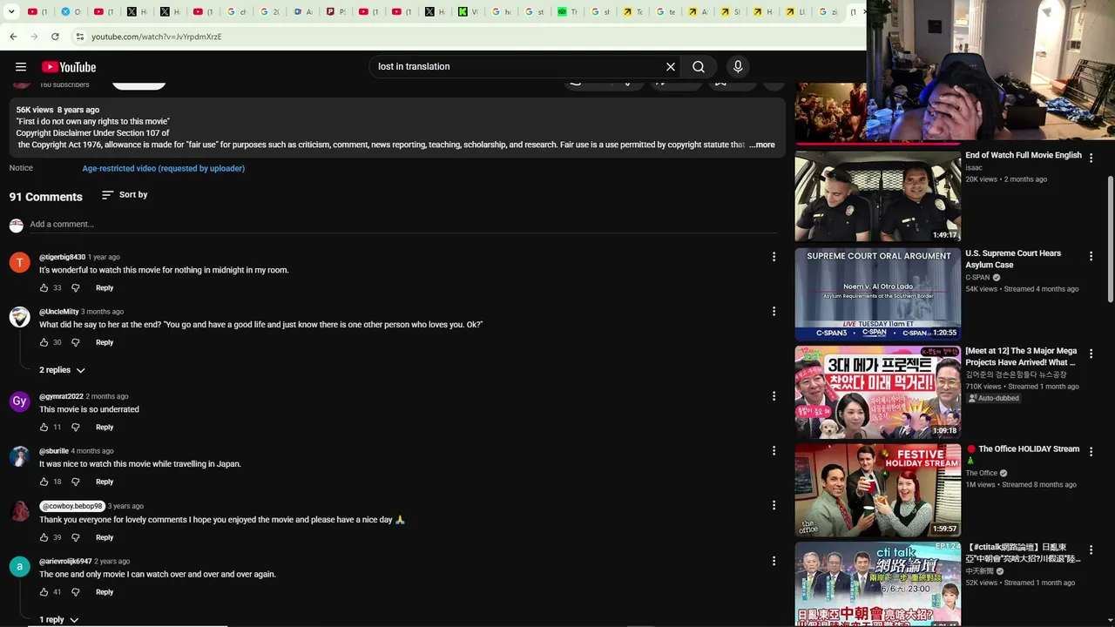Open options menu for @arievrolijk6947 comment

pos(774,562)
